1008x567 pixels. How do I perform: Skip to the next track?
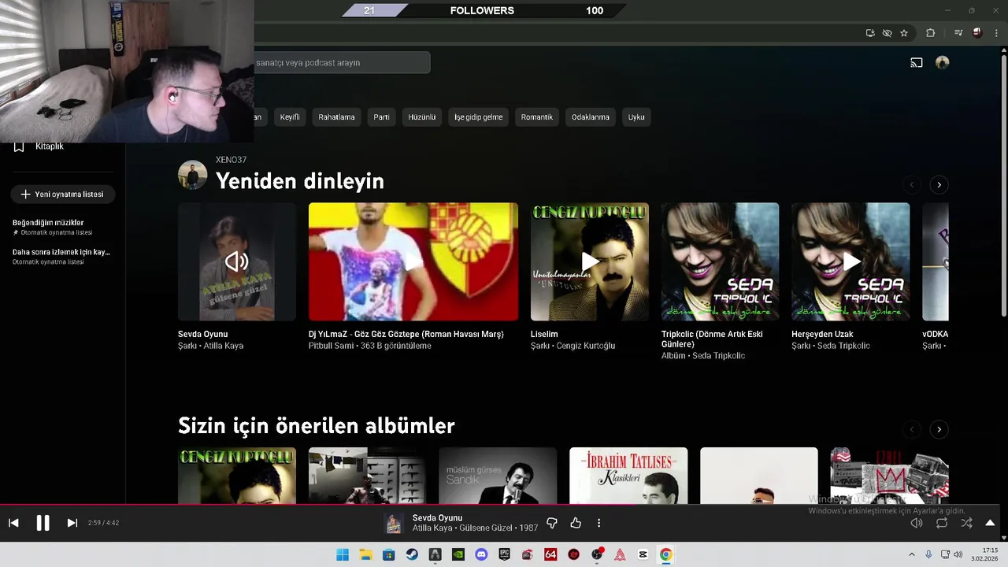click(x=72, y=523)
